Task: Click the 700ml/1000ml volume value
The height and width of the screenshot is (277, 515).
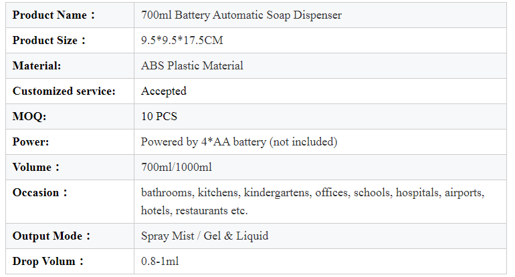Action: tap(177, 167)
